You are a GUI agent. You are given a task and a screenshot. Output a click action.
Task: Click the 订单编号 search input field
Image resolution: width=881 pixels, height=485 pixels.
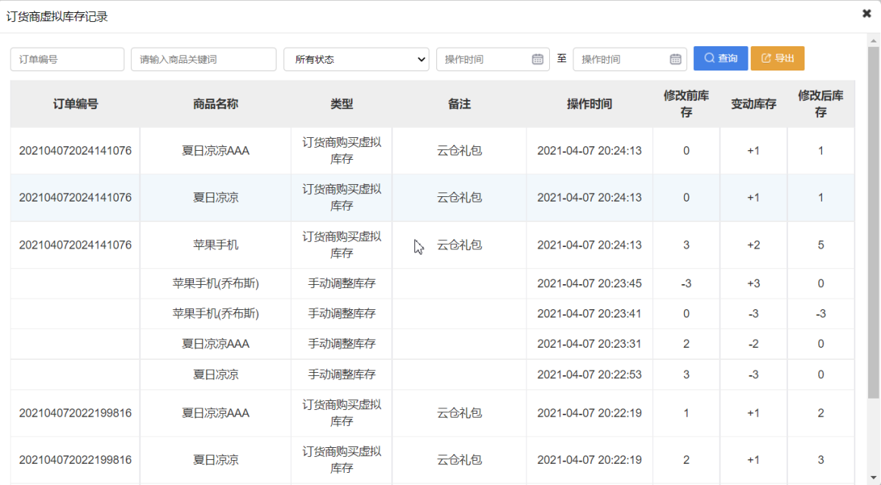click(x=67, y=58)
